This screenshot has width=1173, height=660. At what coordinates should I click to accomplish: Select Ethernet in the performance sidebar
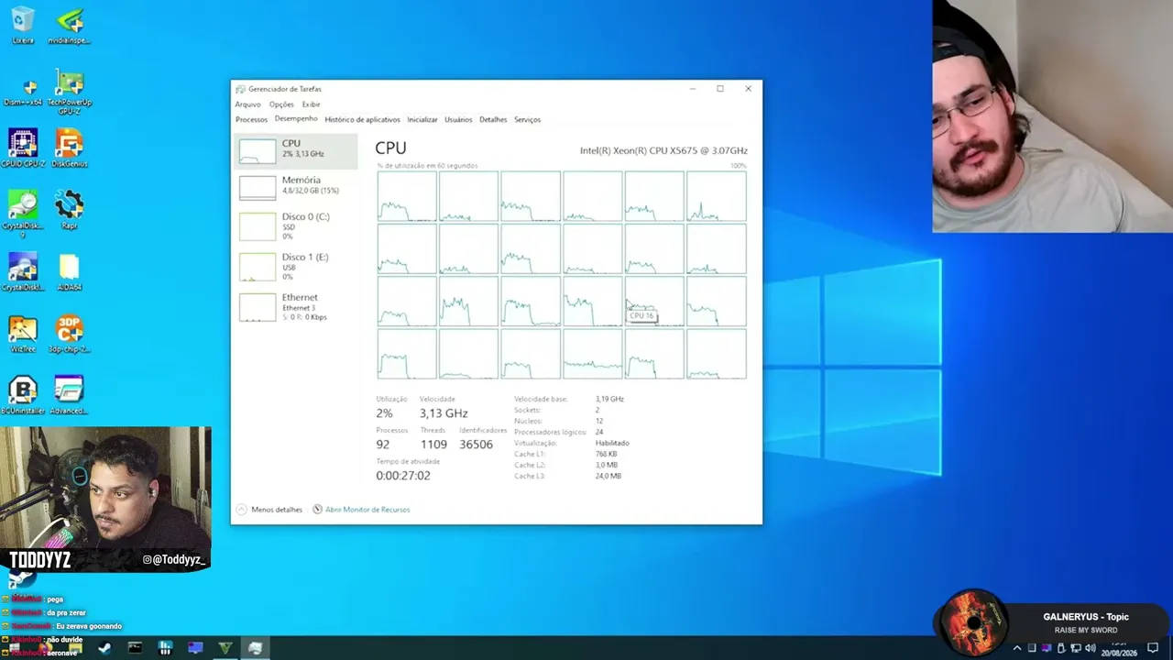(x=295, y=306)
